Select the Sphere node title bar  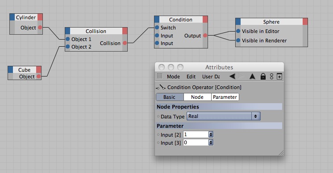(x=271, y=22)
